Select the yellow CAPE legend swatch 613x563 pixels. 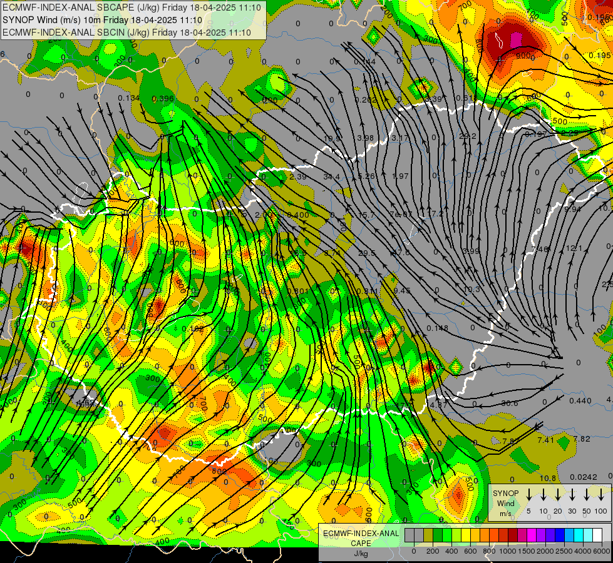click(x=466, y=535)
